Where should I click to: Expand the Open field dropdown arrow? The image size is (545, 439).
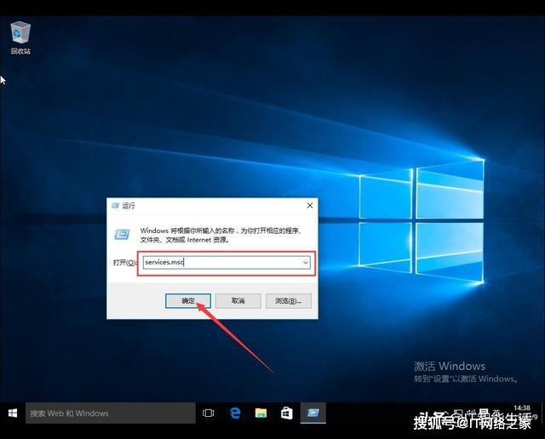click(x=306, y=263)
